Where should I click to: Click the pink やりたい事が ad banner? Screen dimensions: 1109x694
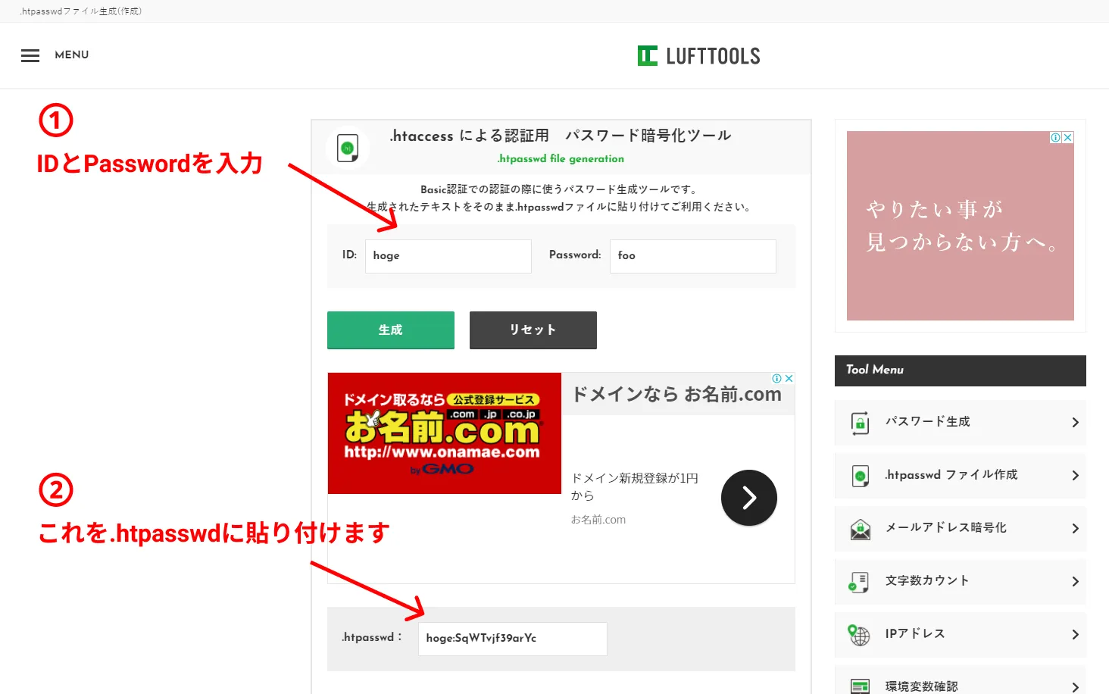(961, 226)
